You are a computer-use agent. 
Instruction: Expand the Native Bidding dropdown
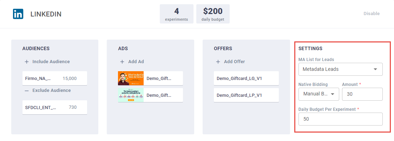click(319, 94)
